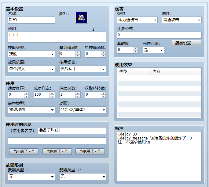Open the skill icon picker image
The image size is (209, 187).
pos(82,17)
